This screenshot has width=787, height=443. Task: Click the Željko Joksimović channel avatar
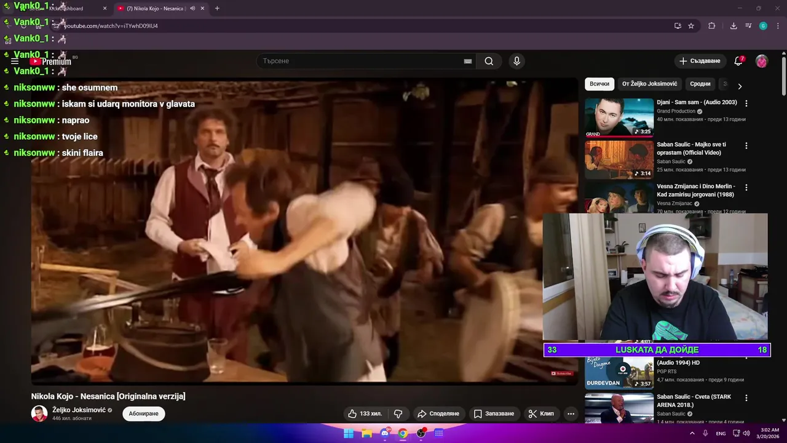[39, 413]
